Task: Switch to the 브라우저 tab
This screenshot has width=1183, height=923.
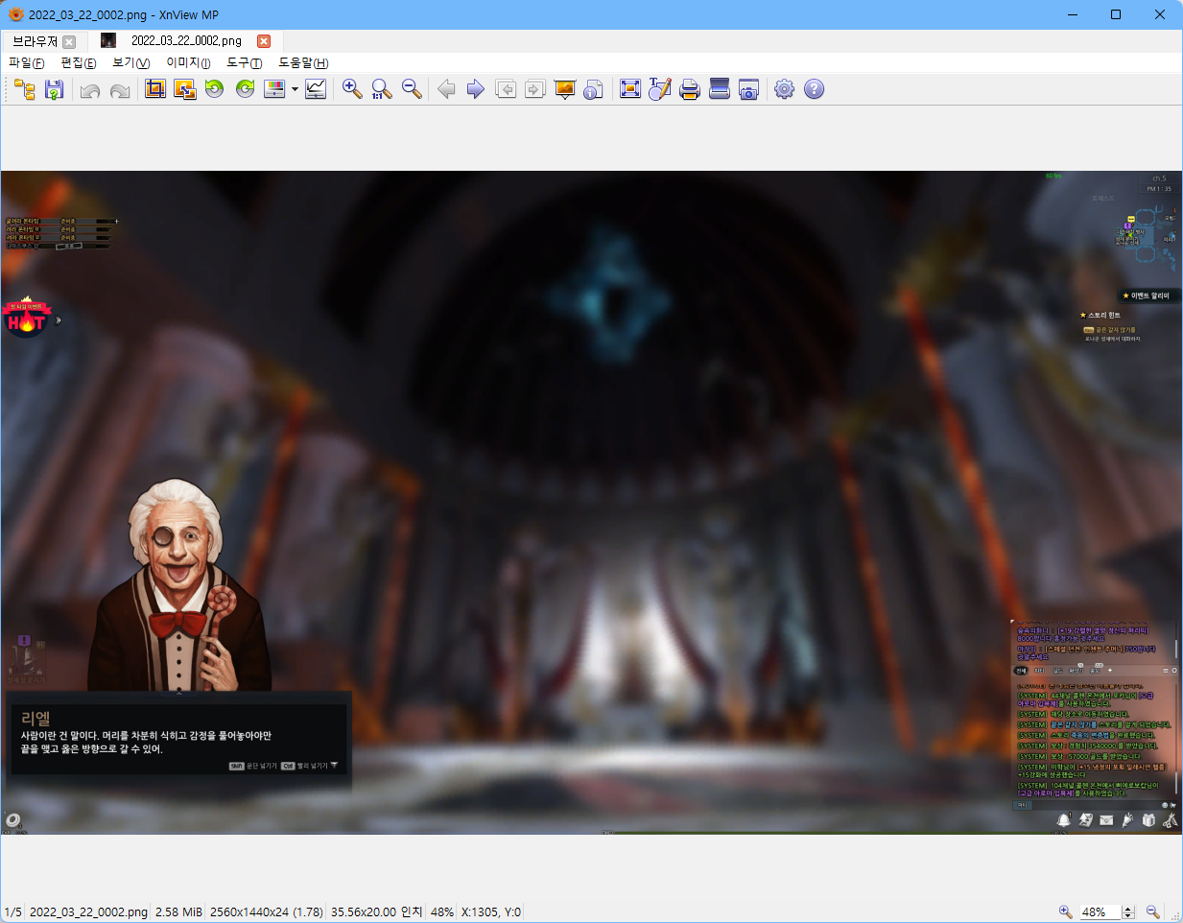Action: click(35, 41)
